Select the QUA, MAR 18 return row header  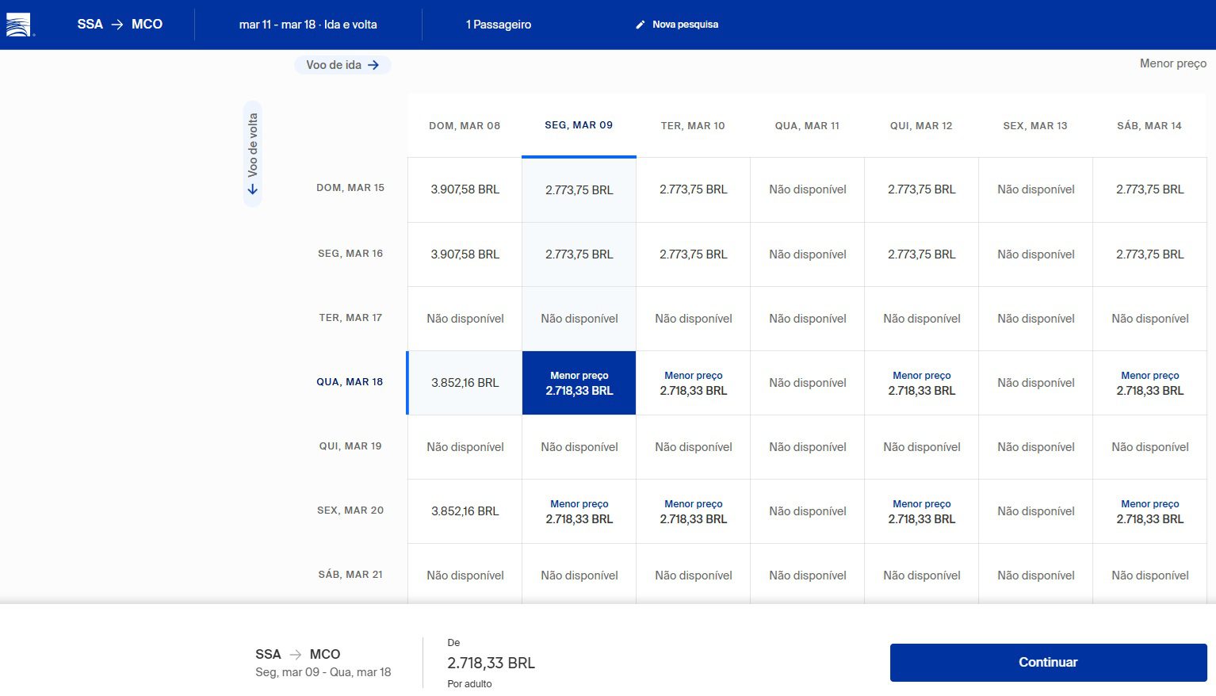(x=350, y=382)
